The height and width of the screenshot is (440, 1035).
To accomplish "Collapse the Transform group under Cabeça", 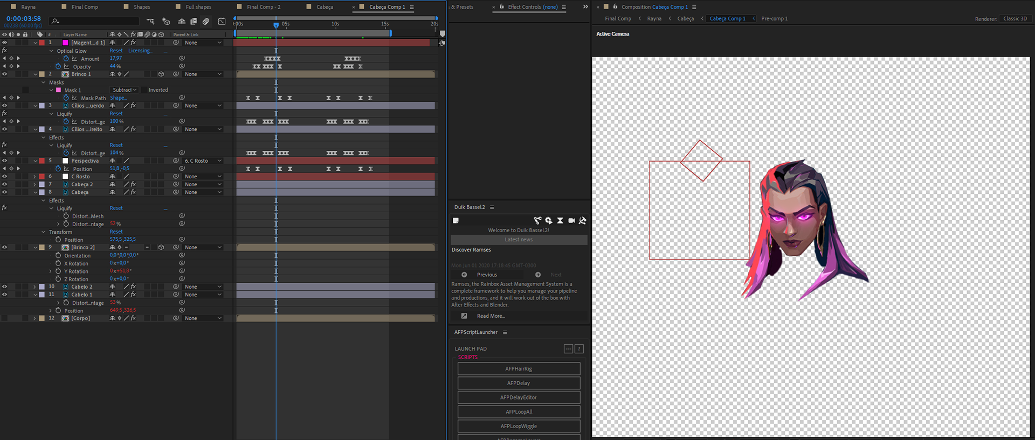I will pyautogui.click(x=44, y=232).
